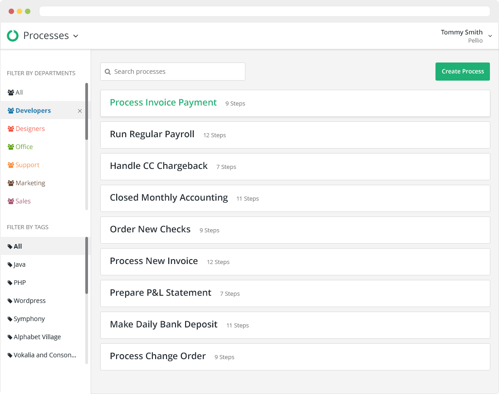The width and height of the screenshot is (499, 394).
Task: Open the Prepare P&L Statement process
Action: [295, 293]
